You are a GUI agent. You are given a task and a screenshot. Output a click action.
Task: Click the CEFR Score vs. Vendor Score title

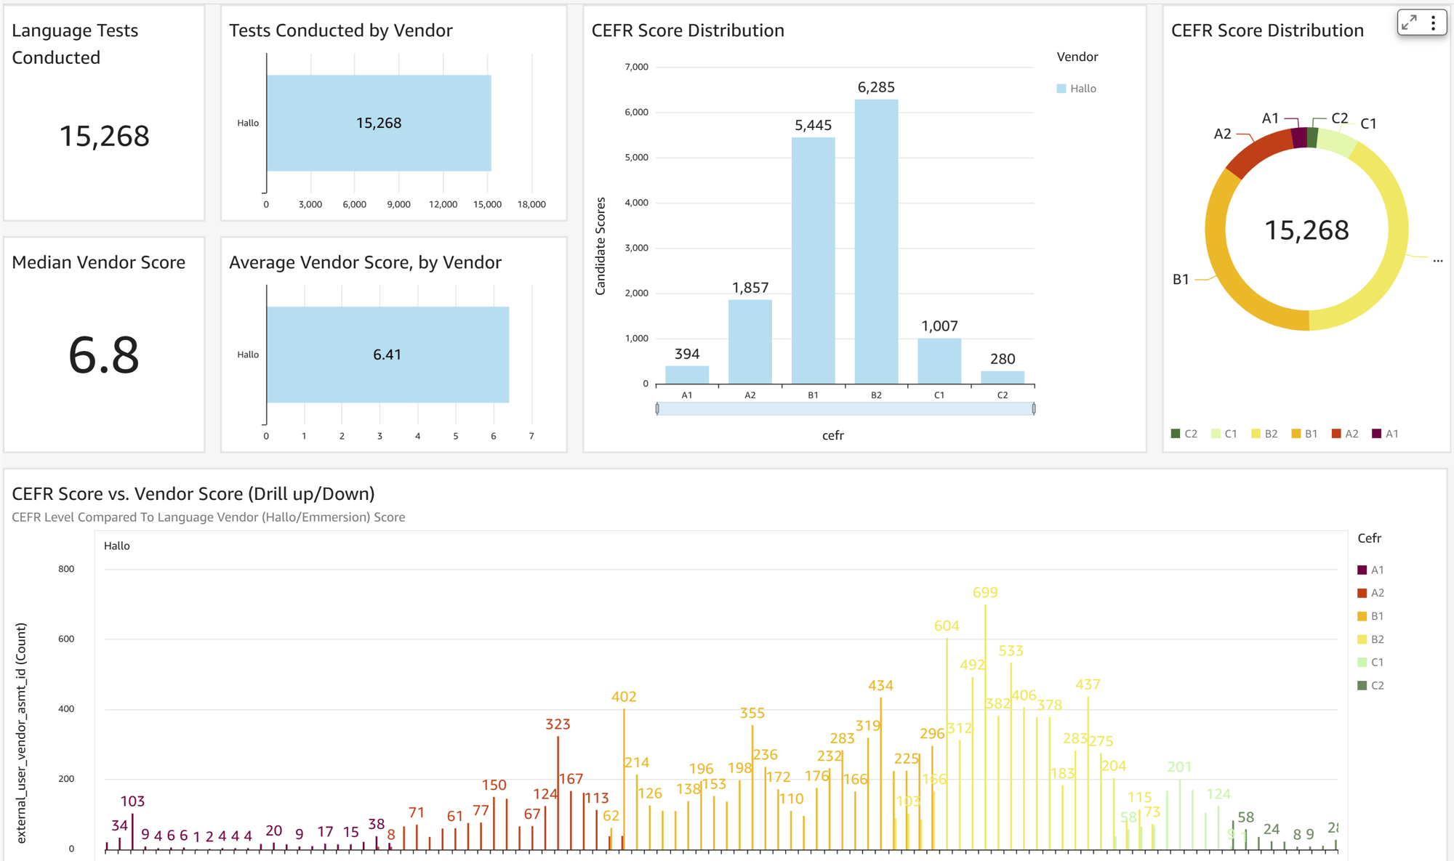pyautogui.click(x=193, y=494)
